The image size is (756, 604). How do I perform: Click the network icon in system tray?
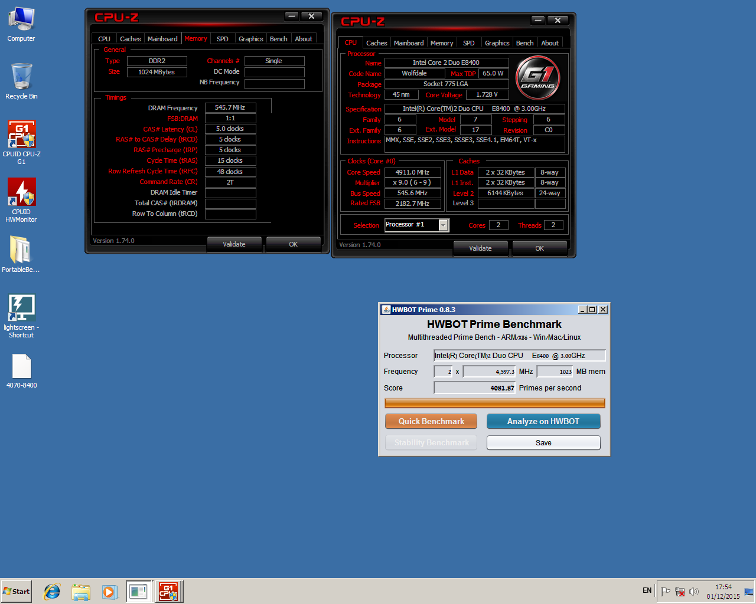coord(680,591)
